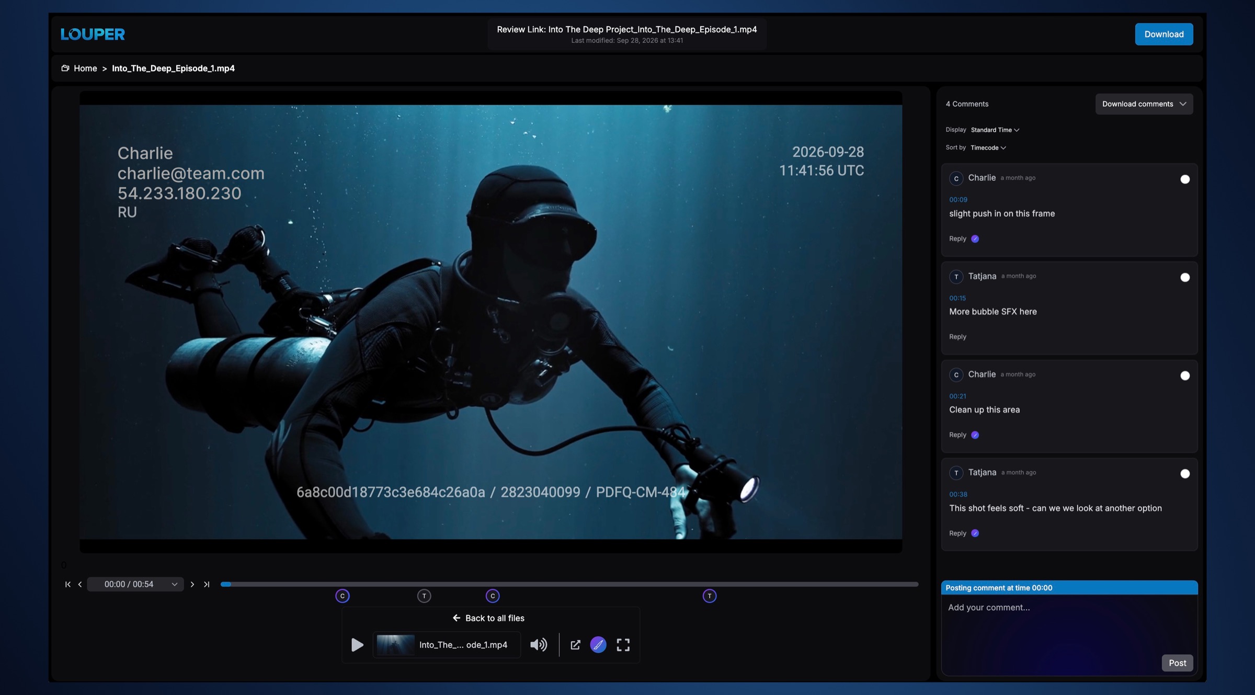Click Into_The_Deep_Episode_1.mp4 breadcrumb
This screenshot has height=695, width=1255.
173,68
